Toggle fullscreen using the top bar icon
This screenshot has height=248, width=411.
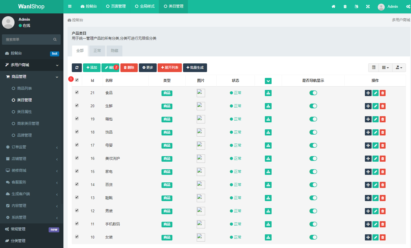(368, 6)
